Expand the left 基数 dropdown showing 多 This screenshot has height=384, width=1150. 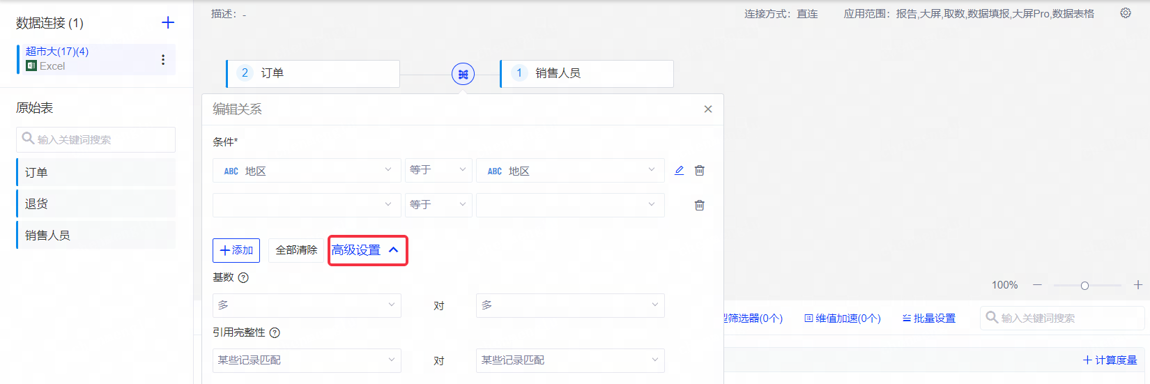307,305
